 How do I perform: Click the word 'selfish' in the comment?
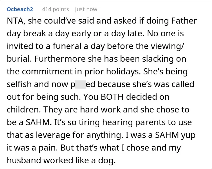point(19,84)
